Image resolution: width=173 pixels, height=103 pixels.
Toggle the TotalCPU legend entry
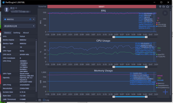161,57
